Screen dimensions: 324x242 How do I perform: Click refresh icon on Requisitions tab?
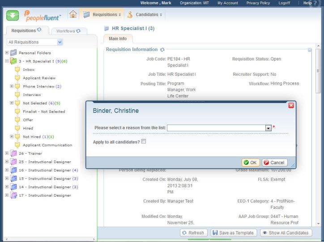(39, 31)
